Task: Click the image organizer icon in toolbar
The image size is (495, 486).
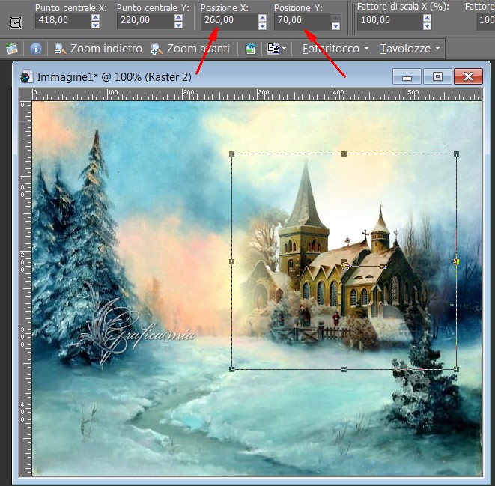Action: (12, 49)
